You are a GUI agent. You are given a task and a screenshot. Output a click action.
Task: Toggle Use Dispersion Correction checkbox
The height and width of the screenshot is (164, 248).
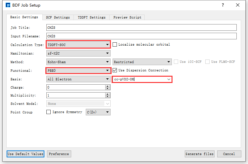(115, 70)
